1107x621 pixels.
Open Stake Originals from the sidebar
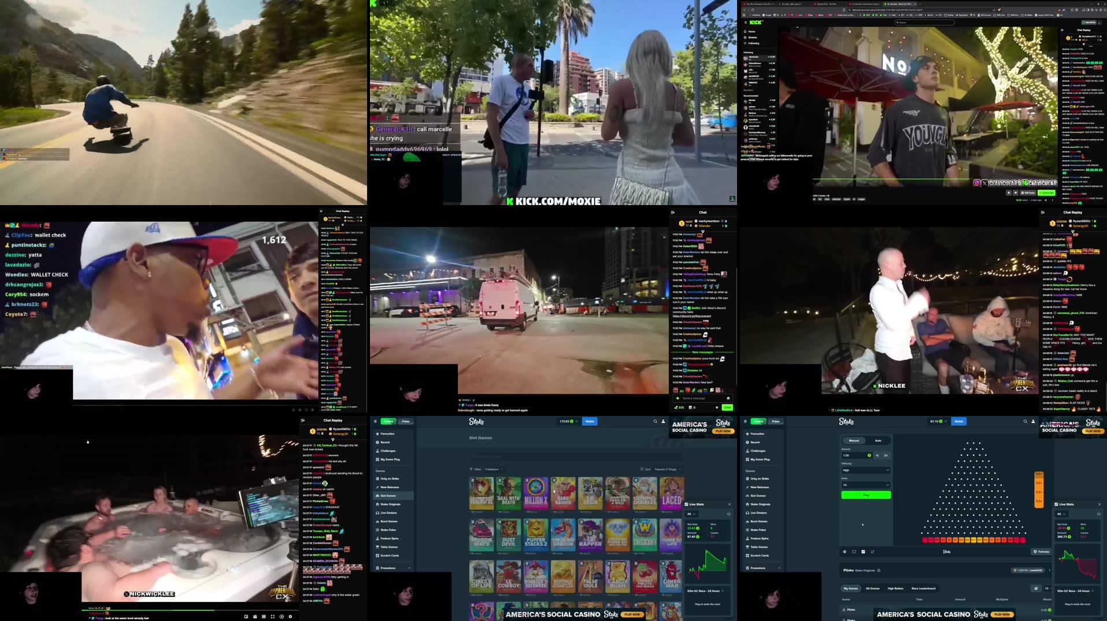click(760, 504)
